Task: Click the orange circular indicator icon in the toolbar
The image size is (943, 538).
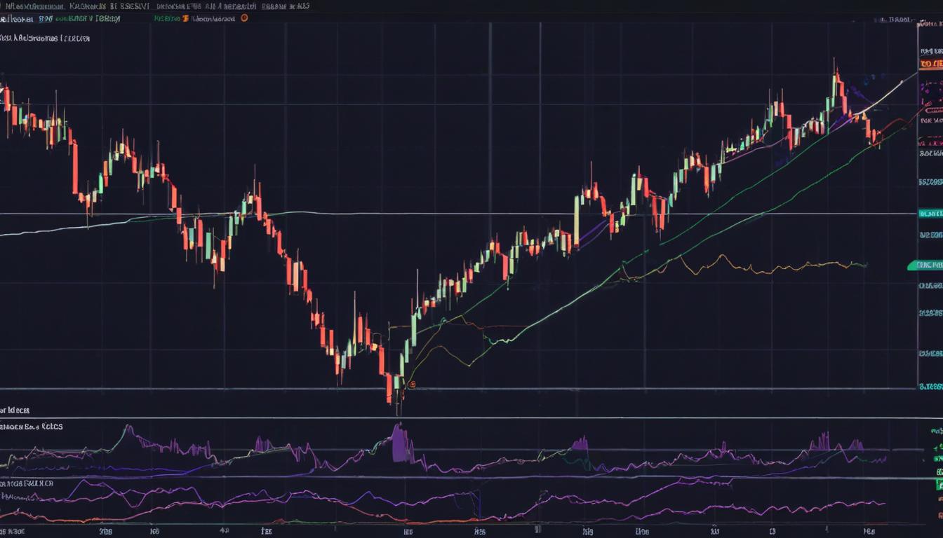Action: (x=243, y=18)
